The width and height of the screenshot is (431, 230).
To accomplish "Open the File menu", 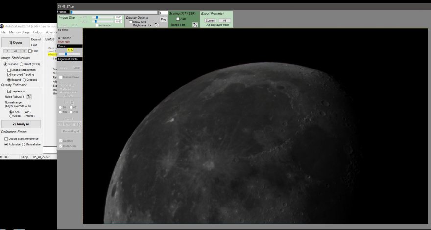I will point(3,32).
